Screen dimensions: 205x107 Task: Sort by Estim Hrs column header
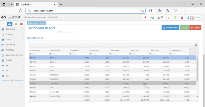tap(79, 50)
